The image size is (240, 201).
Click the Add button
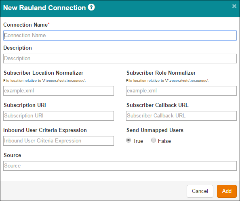click(x=227, y=191)
